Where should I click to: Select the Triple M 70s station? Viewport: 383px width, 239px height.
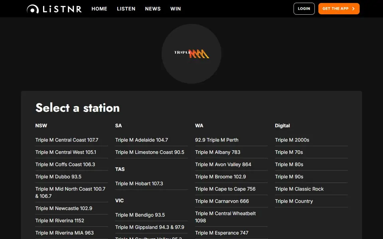289,152
